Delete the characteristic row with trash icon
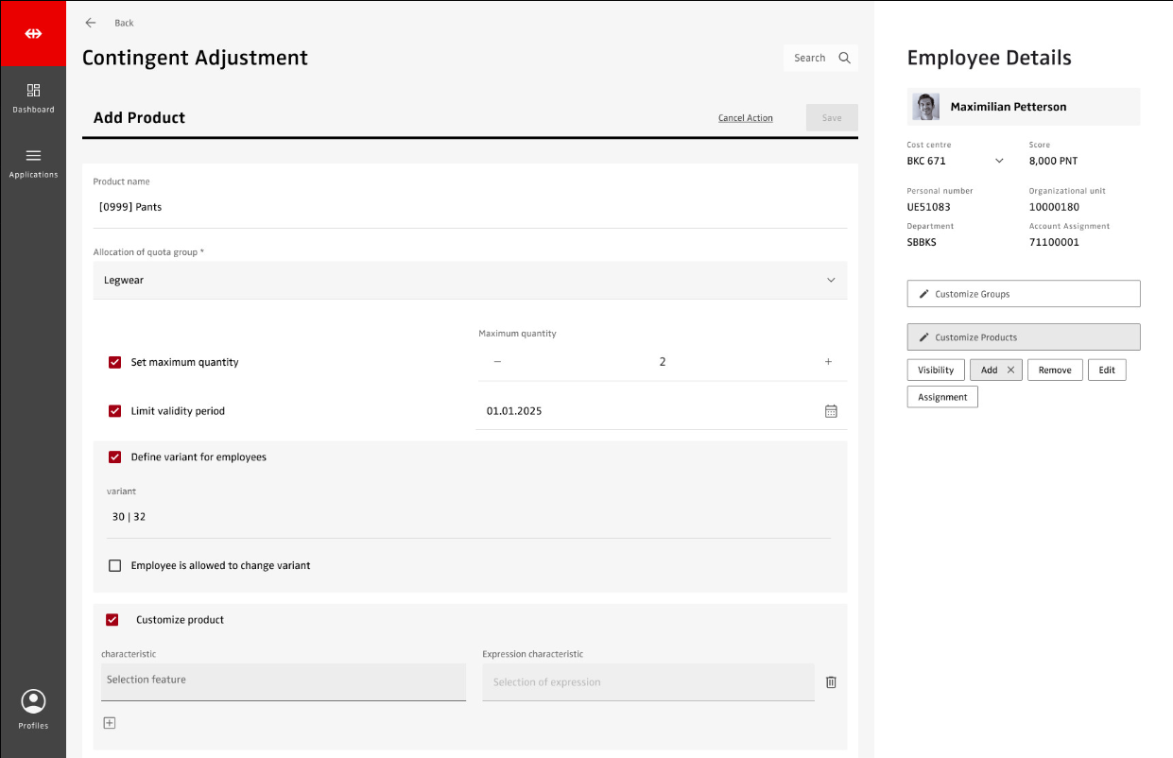This screenshot has height=758, width=1173. [831, 682]
